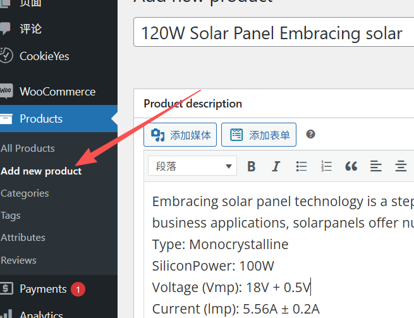Apply blockquote formatting
Screen dimensions: 414x318
tap(351, 166)
